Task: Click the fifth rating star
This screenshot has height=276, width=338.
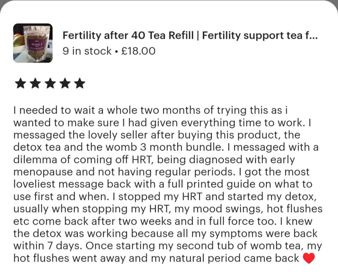Action: pyautogui.click(x=80, y=84)
